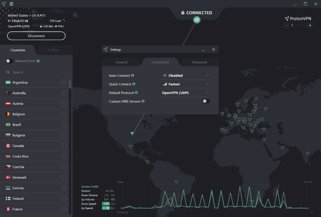This screenshot has height=217, width=321.
Task: Click the Auto Connect info icon
Action: click(133, 75)
